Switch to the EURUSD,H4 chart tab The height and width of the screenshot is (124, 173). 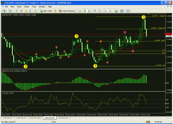point(21,118)
